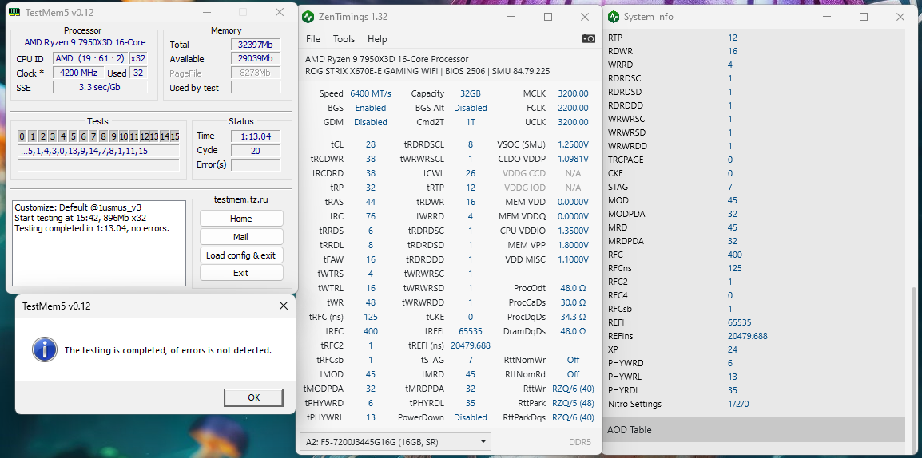Screen dimensions: 922x458
Task: Click the blue info icon in TestMem5 dialog
Action: click(x=45, y=350)
